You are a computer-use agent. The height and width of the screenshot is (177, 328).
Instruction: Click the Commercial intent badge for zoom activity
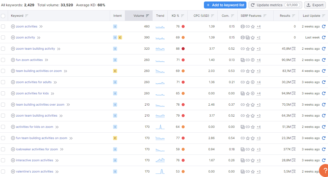tap(120, 37)
